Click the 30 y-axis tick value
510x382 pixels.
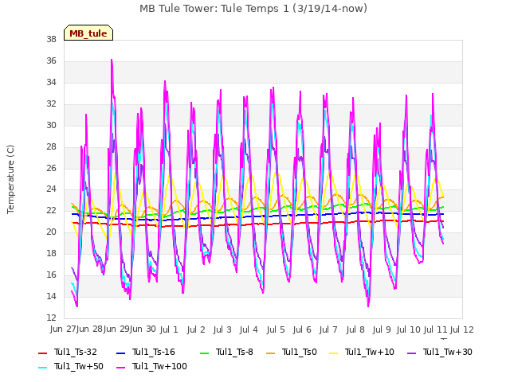tap(51, 126)
